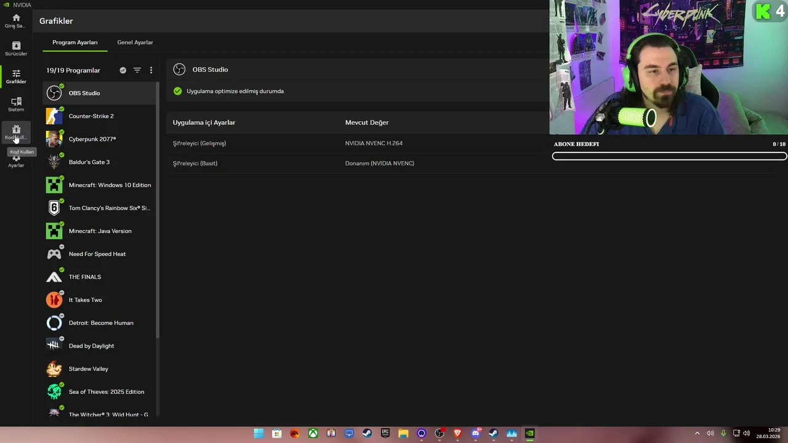Click the NVIDIA NVENC H.264 value
This screenshot has width=788, height=443.
point(374,143)
